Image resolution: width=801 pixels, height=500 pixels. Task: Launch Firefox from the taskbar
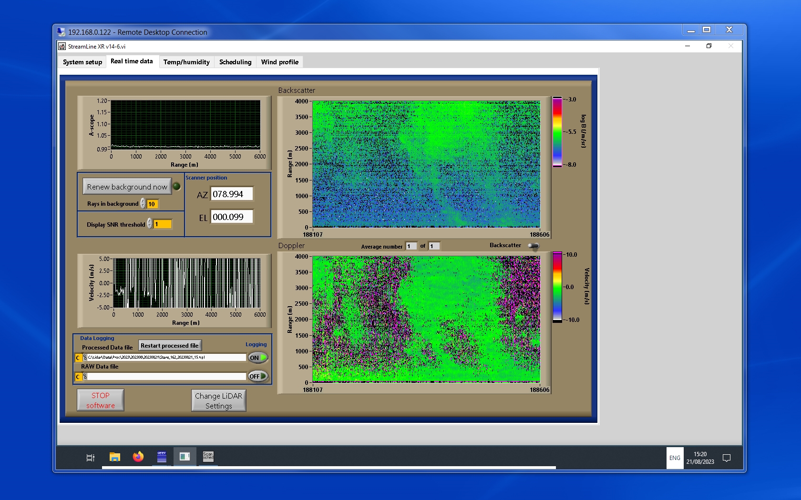[x=138, y=457]
